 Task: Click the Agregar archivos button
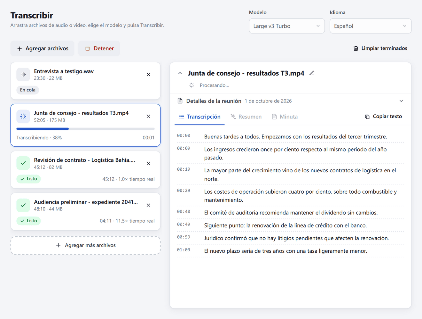[43, 48]
